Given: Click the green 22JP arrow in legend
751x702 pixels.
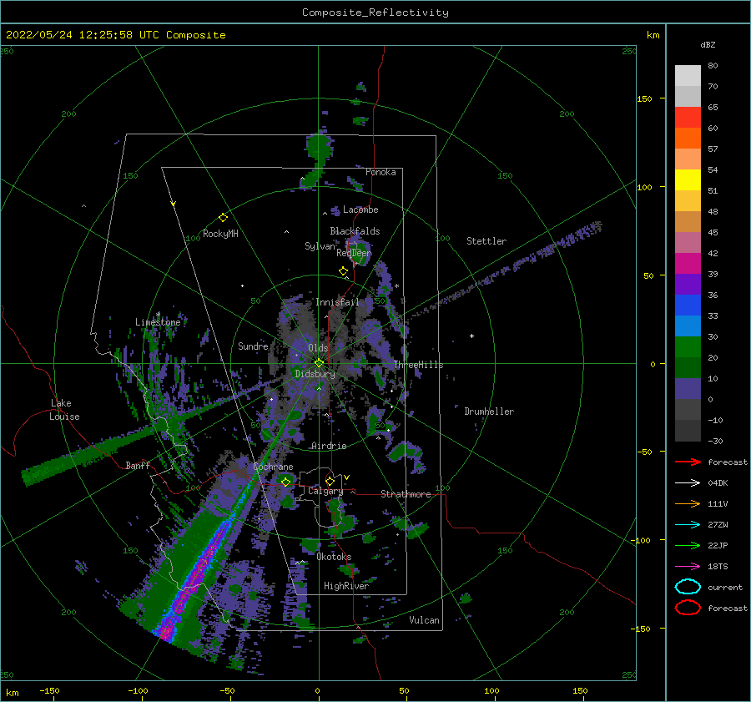Looking at the screenshot, I should click(688, 545).
